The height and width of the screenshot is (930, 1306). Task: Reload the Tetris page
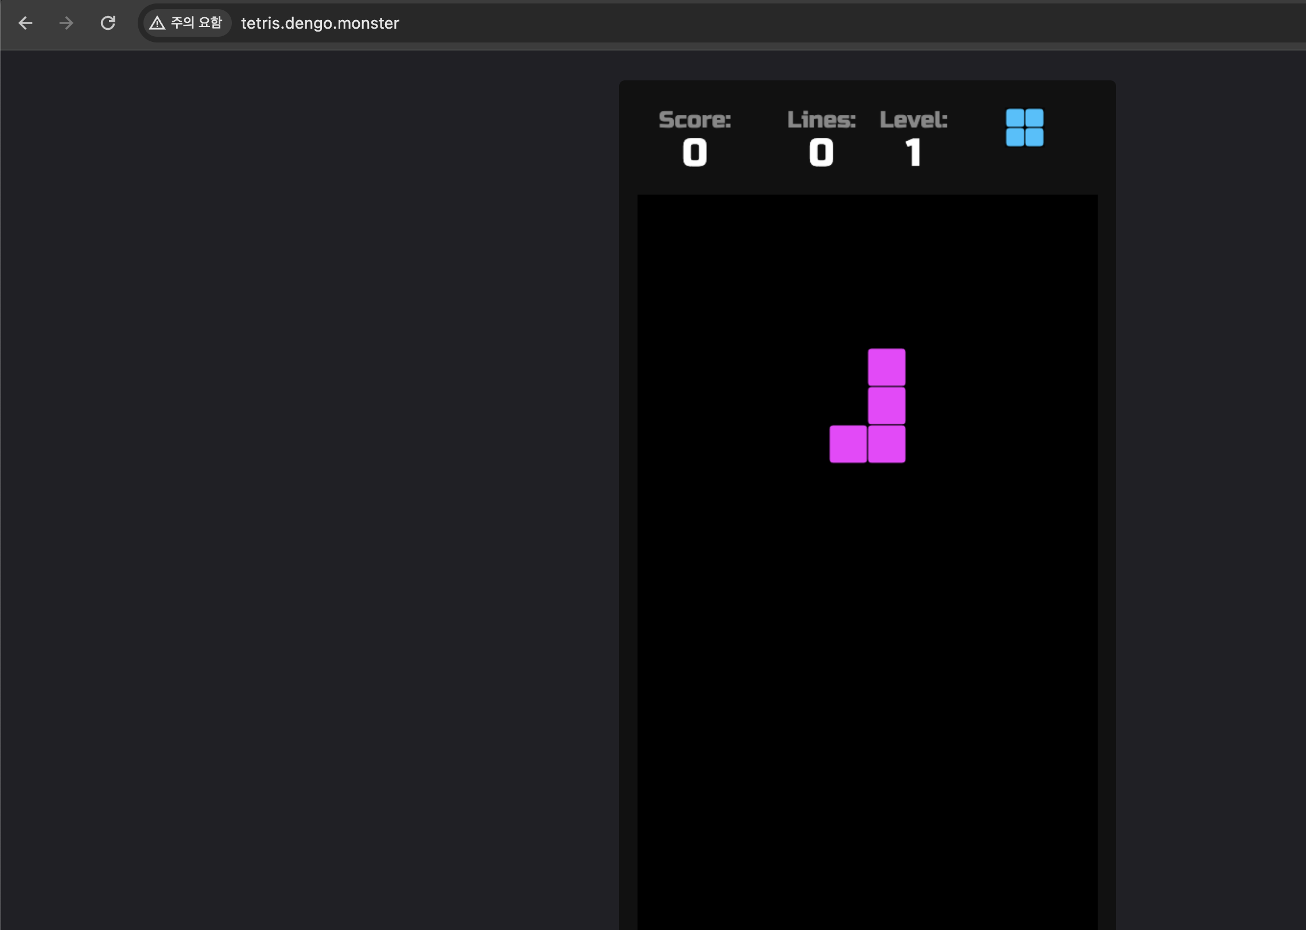click(x=108, y=23)
